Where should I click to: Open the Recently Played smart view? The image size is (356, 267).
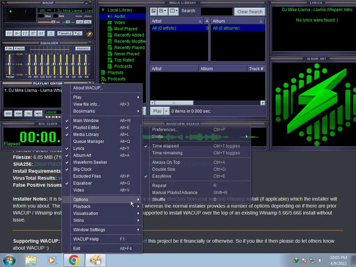tap(129, 47)
